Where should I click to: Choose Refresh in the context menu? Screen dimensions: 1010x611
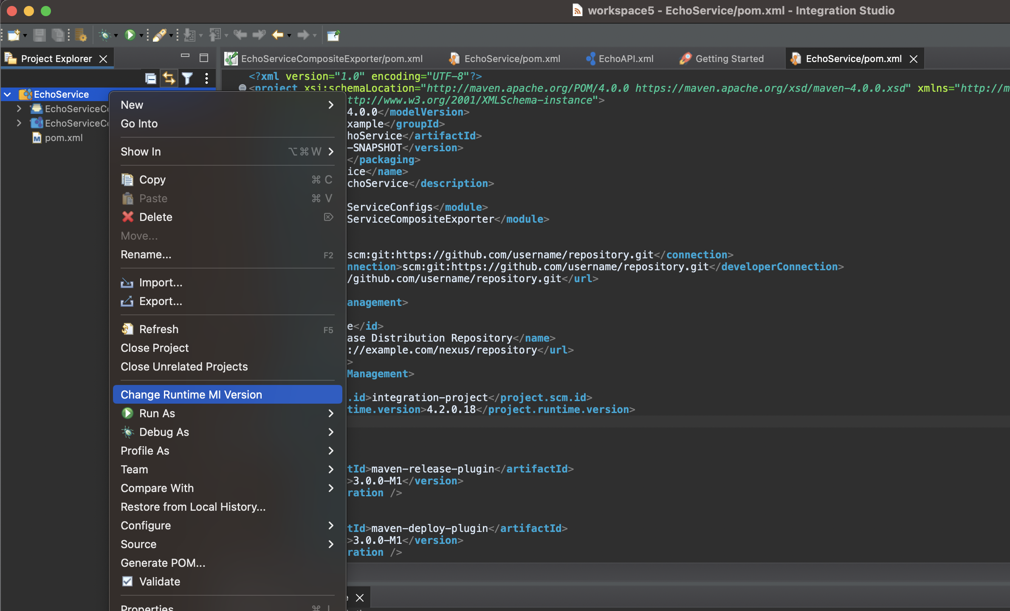[x=227, y=329]
